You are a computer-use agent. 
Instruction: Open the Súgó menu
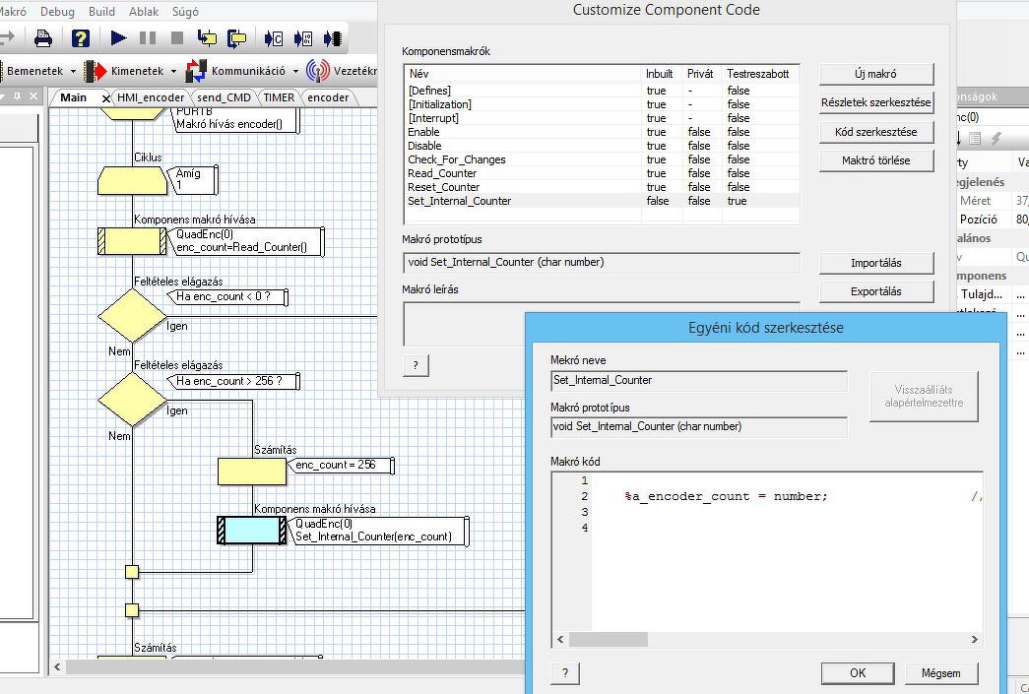point(185,12)
